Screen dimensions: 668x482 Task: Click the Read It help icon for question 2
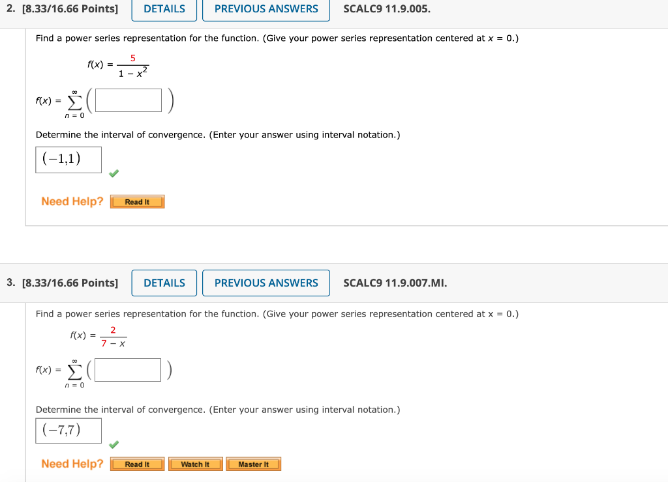pyautogui.click(x=137, y=201)
